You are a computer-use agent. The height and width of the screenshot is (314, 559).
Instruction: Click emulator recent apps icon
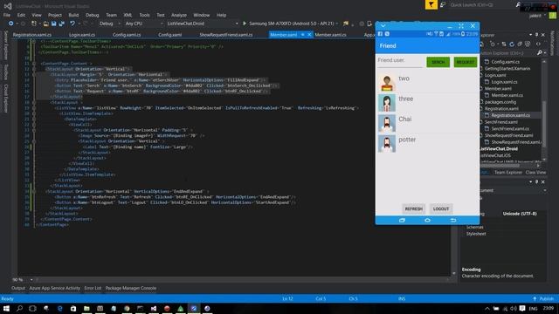click(402, 221)
